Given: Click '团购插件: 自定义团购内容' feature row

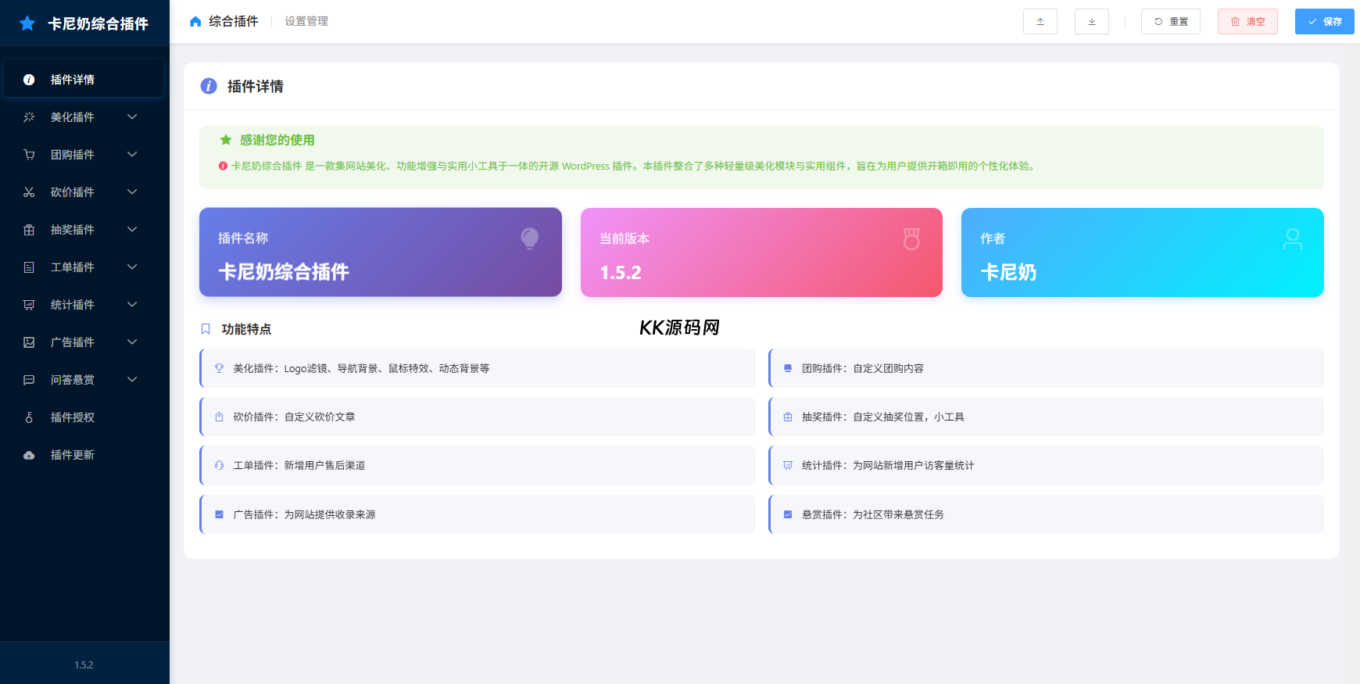Looking at the screenshot, I should point(1046,368).
